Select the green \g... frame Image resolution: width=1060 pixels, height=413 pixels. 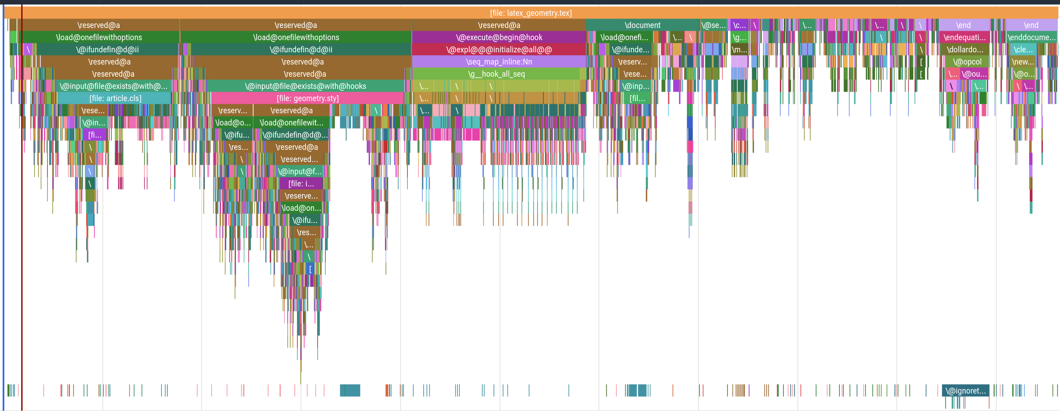point(739,37)
